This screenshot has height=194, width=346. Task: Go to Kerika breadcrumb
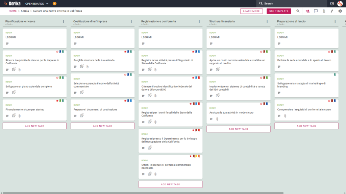click(25, 11)
